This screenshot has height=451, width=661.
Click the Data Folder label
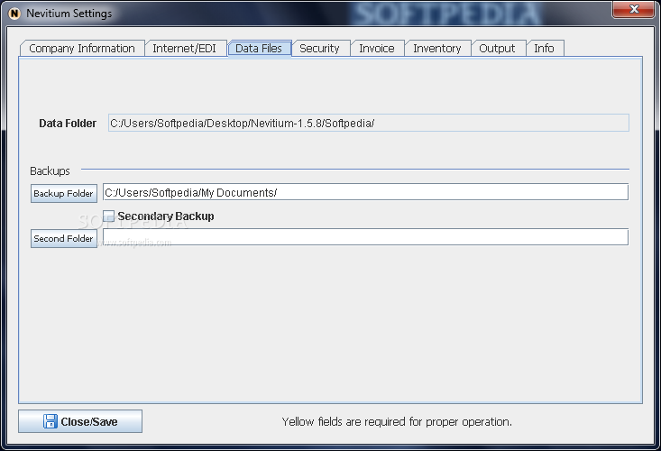(68, 124)
